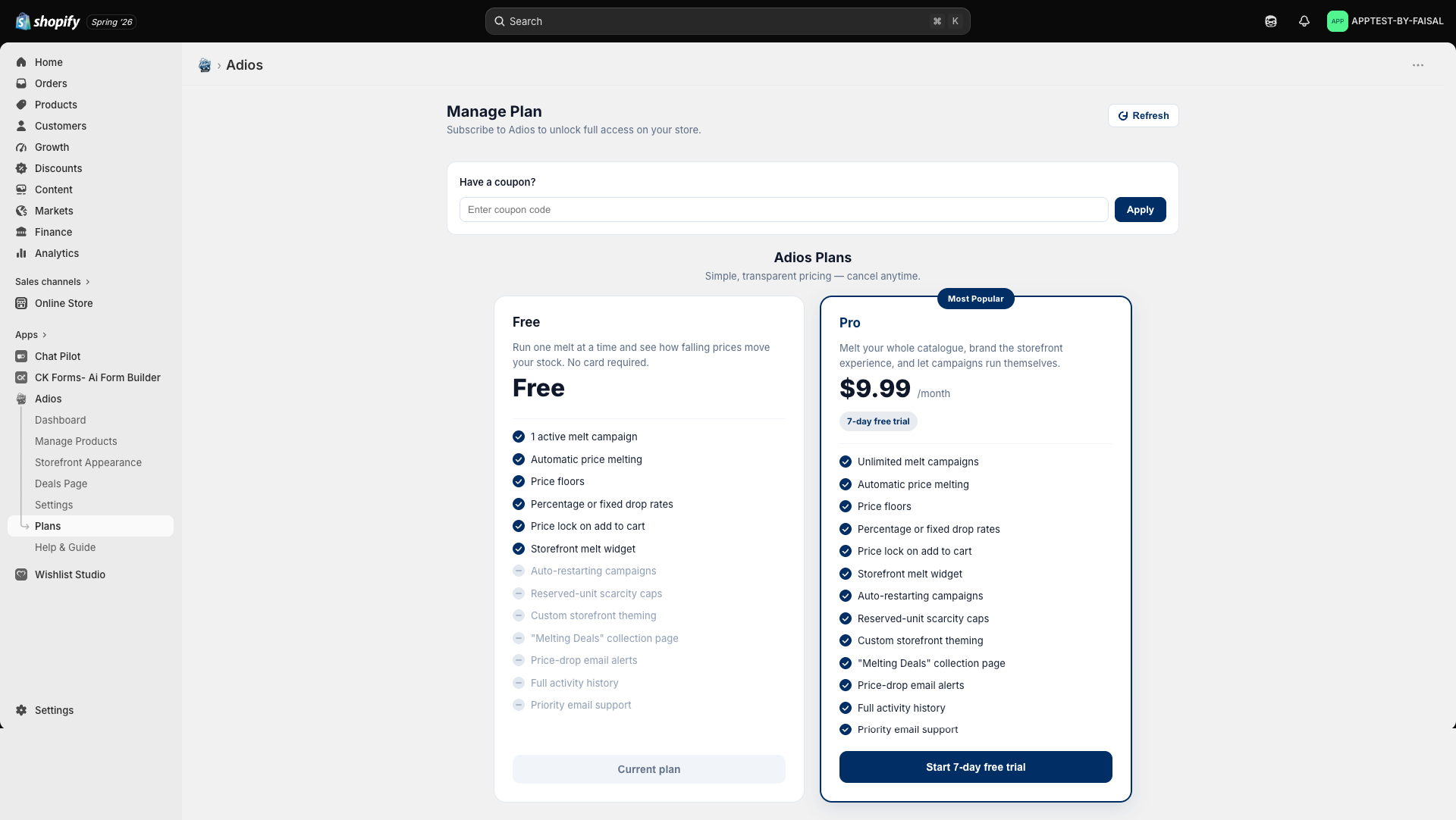Click the Most Popular badge
1456x820 pixels.
(x=976, y=299)
